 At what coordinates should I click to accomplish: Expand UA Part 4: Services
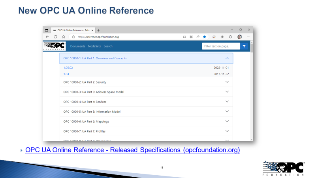click(x=146, y=102)
